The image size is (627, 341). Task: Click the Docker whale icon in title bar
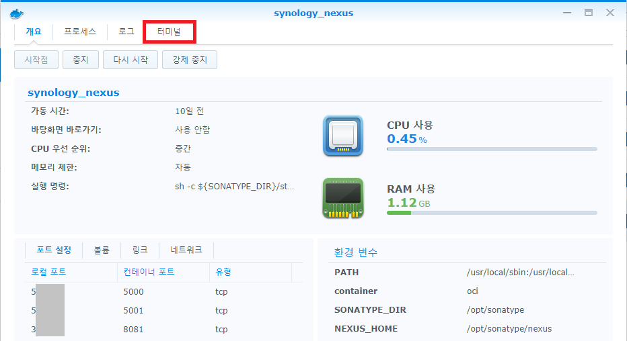(17, 13)
